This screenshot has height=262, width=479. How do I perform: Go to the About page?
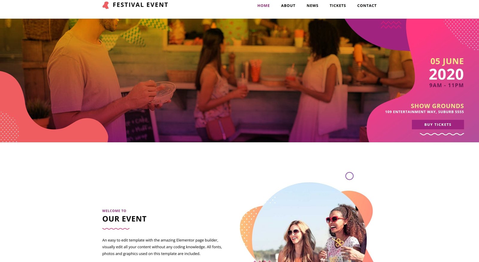click(288, 5)
